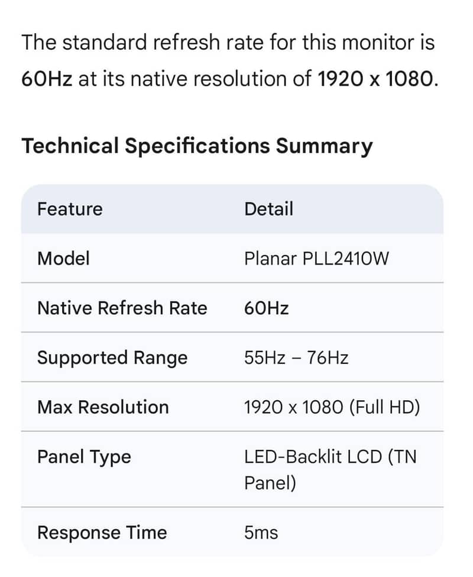The height and width of the screenshot is (577, 473).
Task: Click the "5ms" response time value
Action: [261, 533]
